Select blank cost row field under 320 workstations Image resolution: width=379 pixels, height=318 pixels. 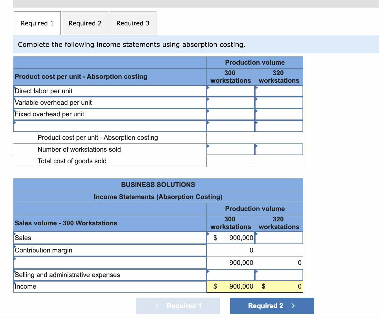coord(279,126)
